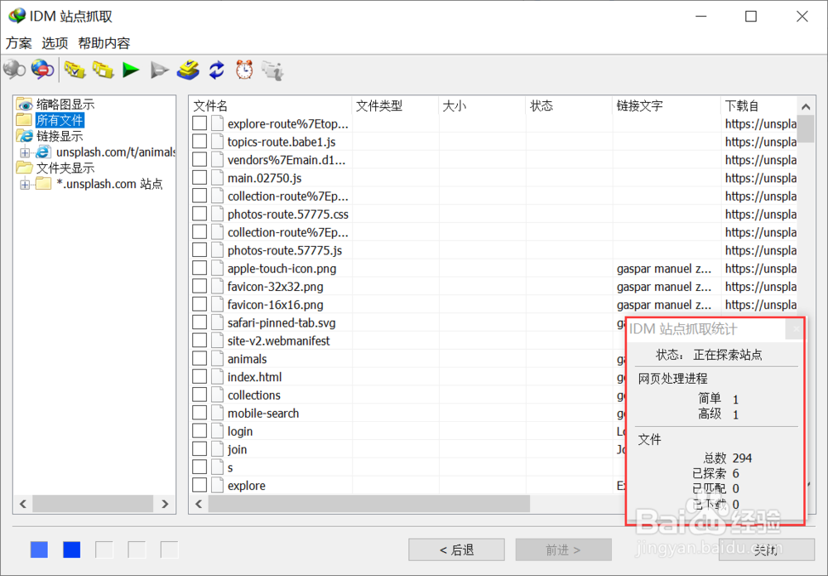Check the animals row checkbox
This screenshot has height=576, width=828.
[x=200, y=359]
